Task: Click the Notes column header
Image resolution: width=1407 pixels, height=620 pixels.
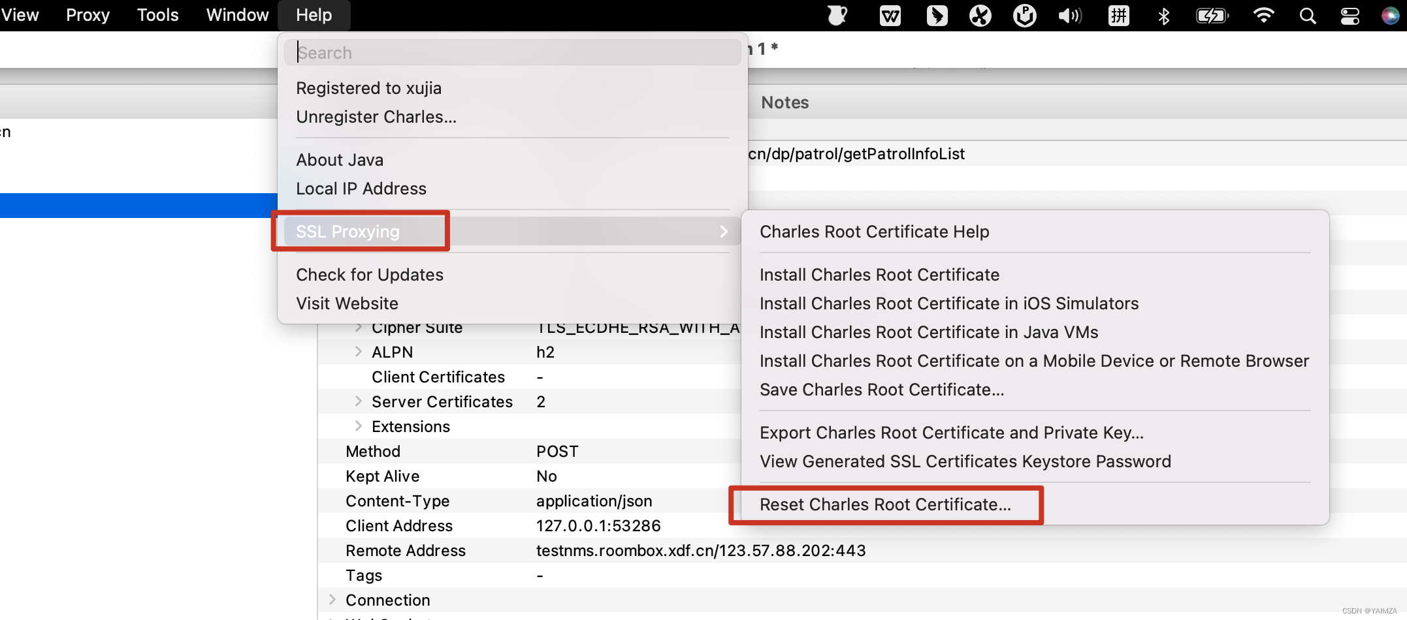Action: [x=784, y=102]
